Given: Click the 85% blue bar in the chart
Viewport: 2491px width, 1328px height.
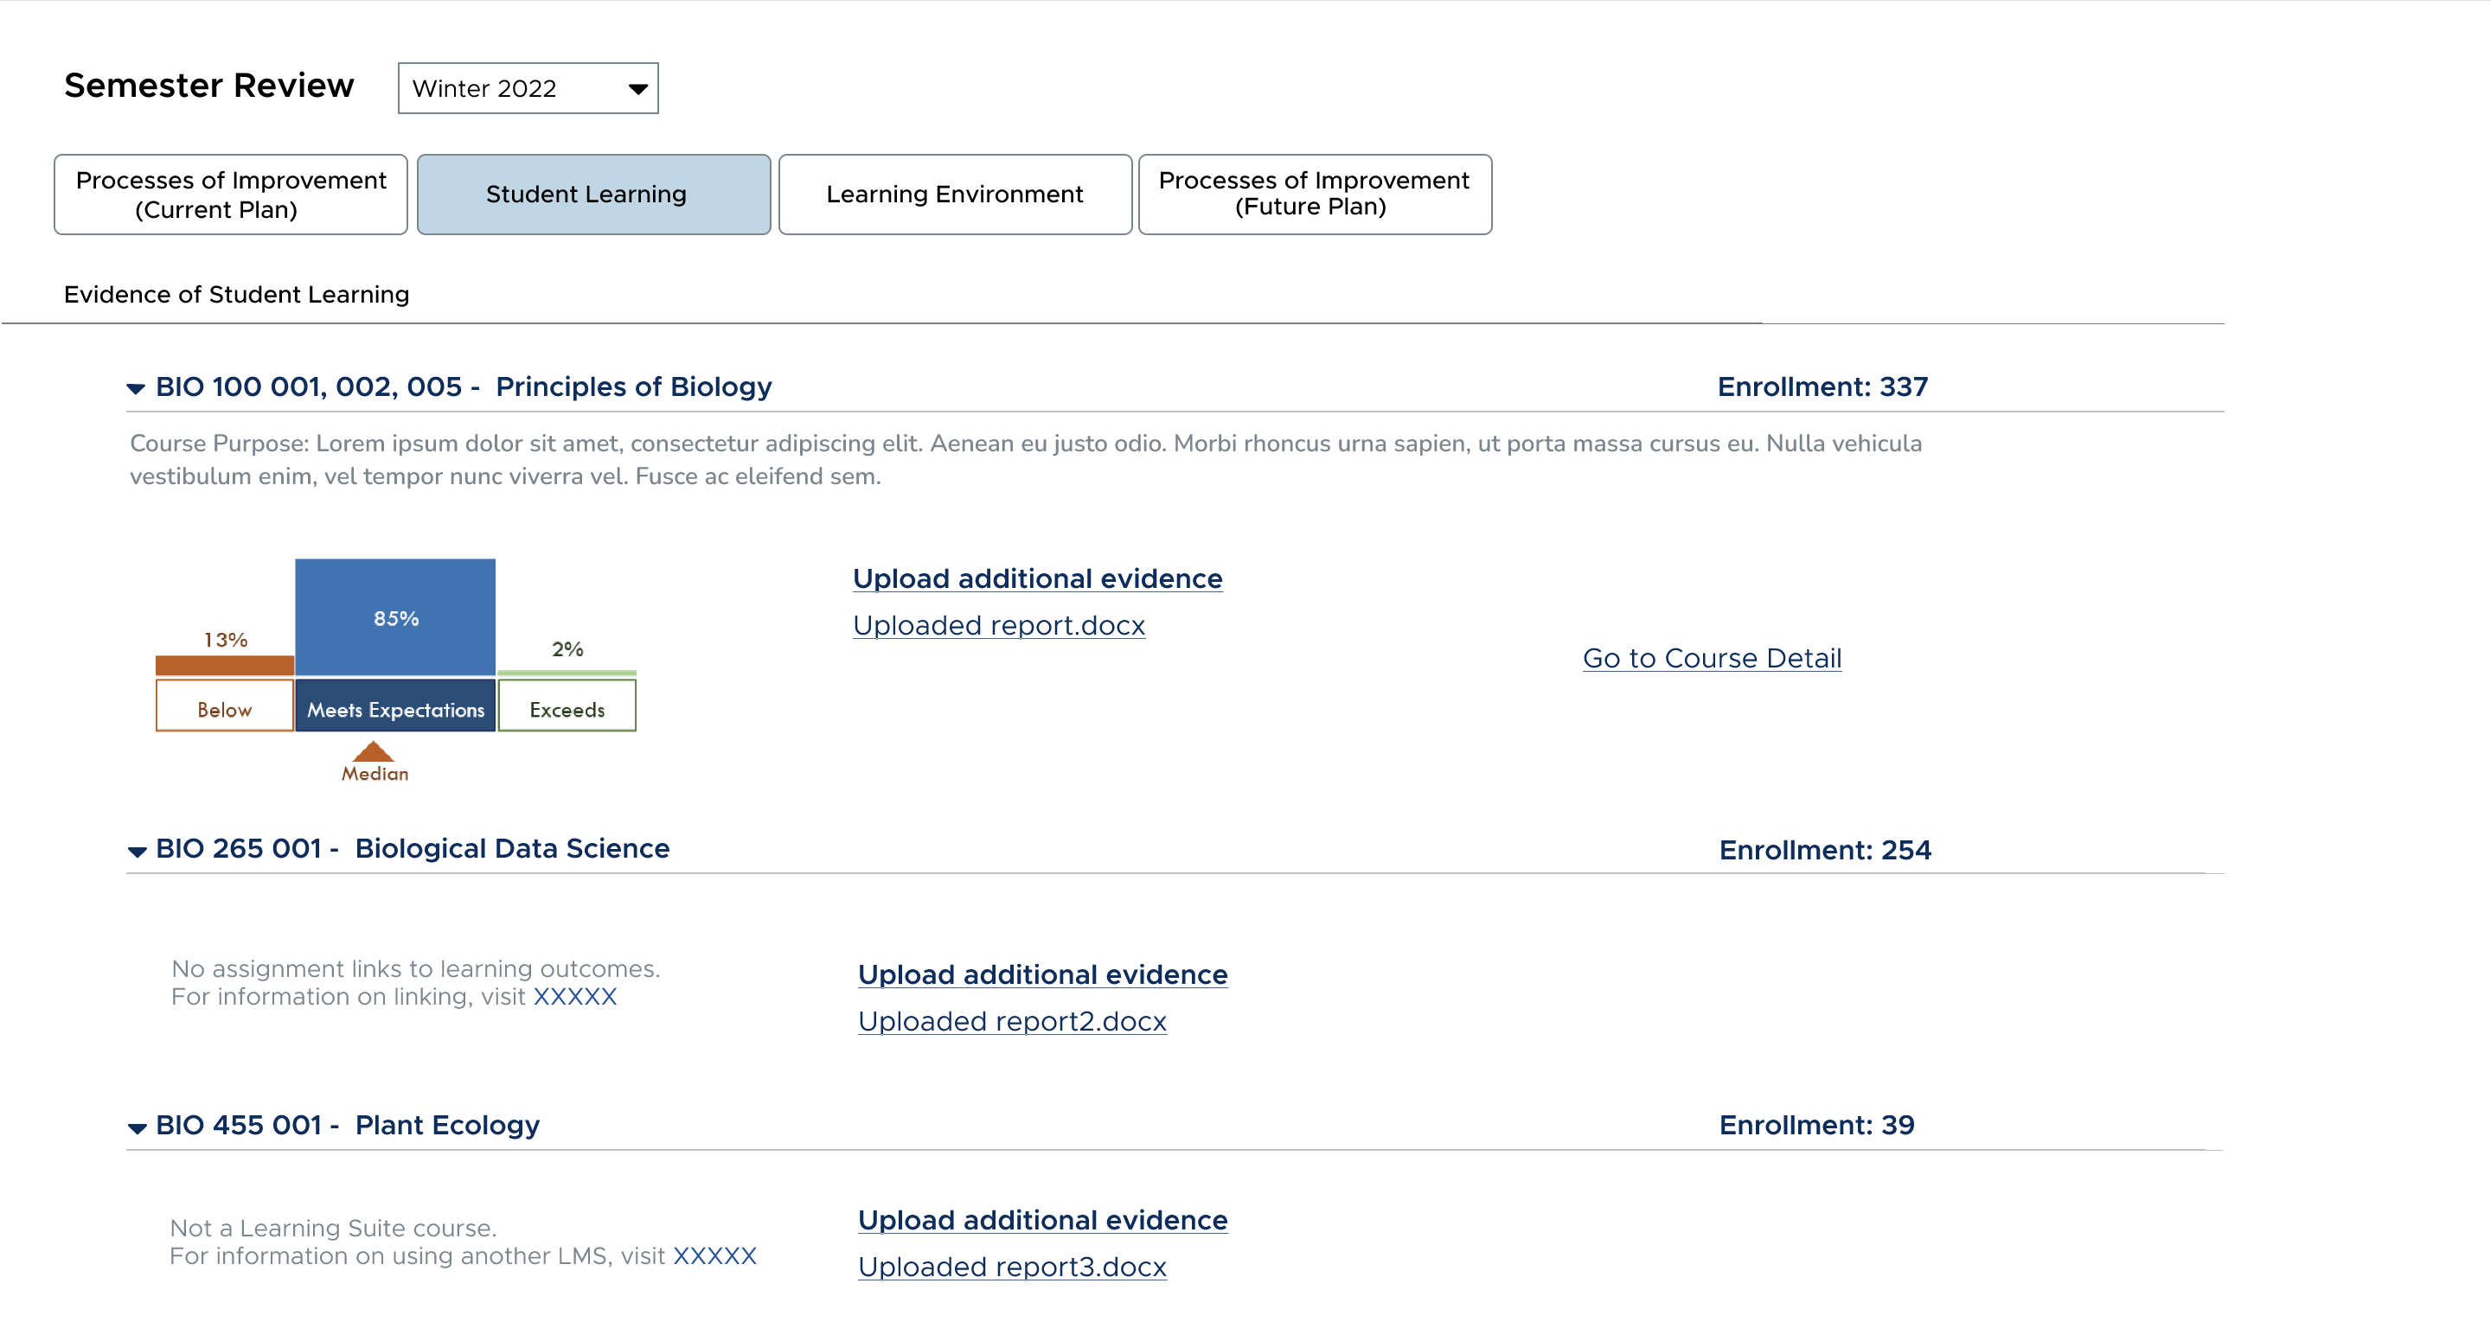Looking at the screenshot, I should pyautogui.click(x=395, y=616).
